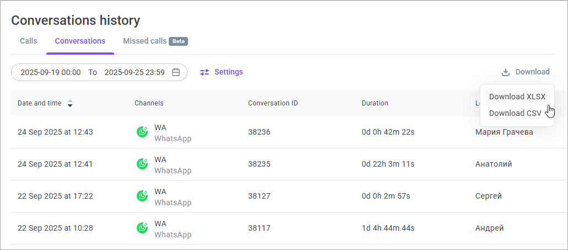
Task: Click the Duration column header
Action: tap(375, 103)
